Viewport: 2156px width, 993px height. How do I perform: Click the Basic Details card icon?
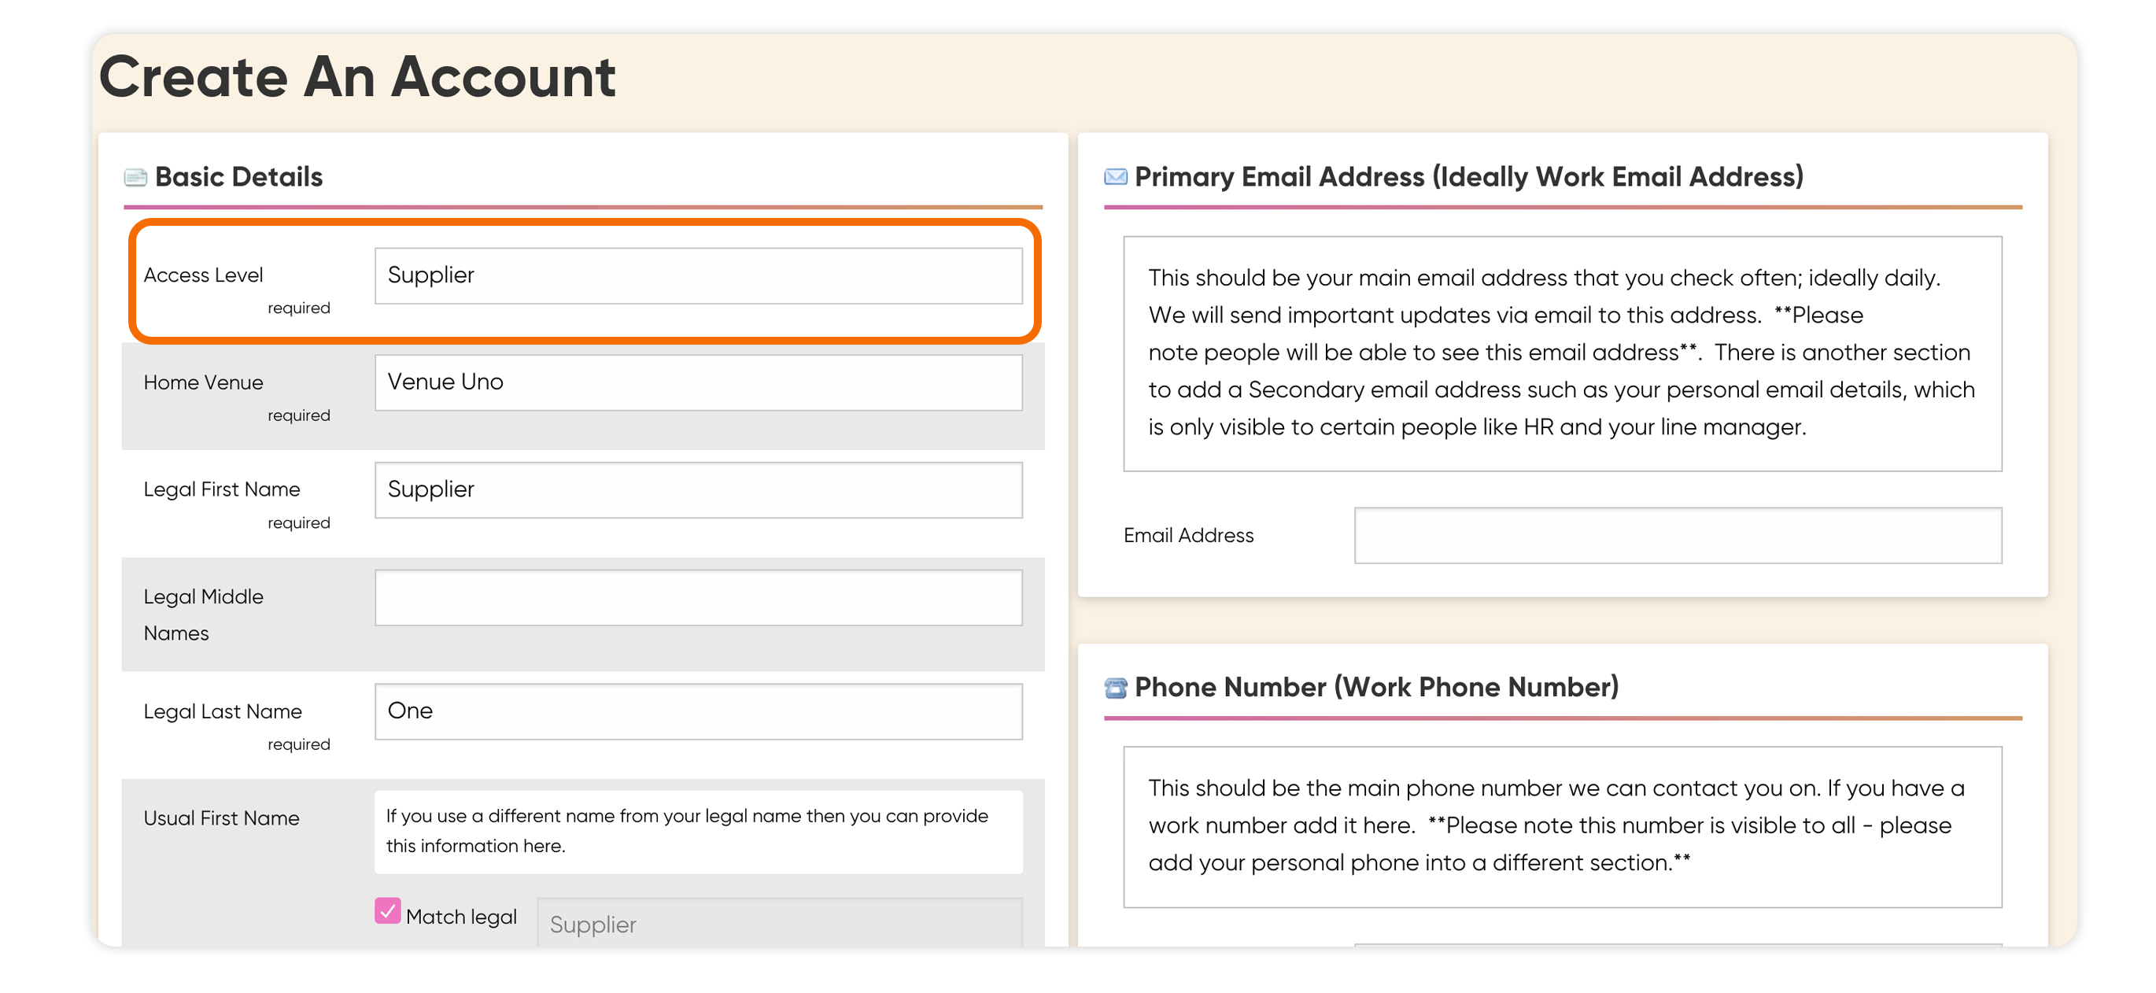point(135,178)
